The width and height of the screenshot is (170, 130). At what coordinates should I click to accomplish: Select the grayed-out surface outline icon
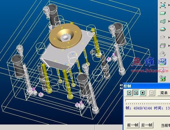tap(163, 37)
